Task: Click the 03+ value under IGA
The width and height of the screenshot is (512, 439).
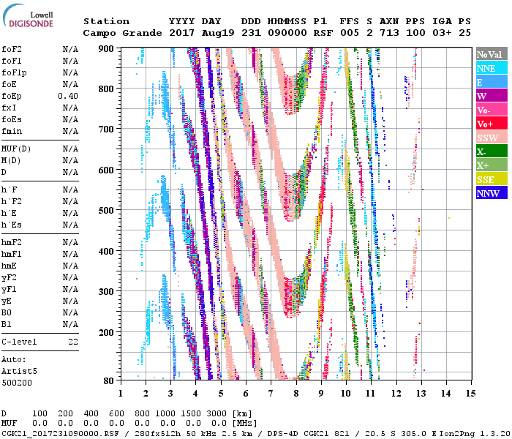Action: coord(442,33)
